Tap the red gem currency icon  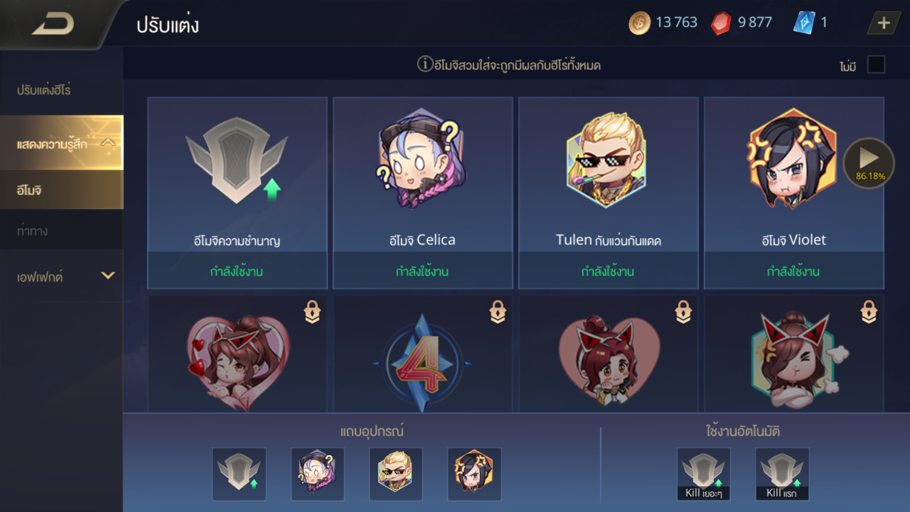click(x=721, y=23)
